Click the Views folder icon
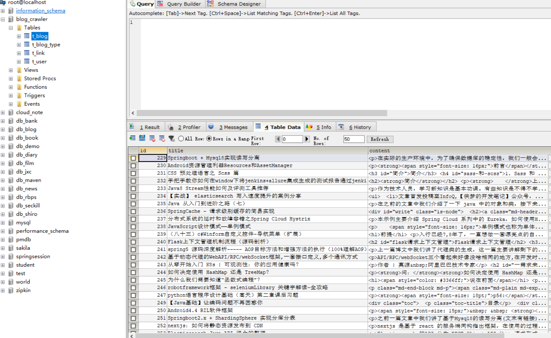Image resolution: width=551 pixels, height=338 pixels. click(x=19, y=70)
